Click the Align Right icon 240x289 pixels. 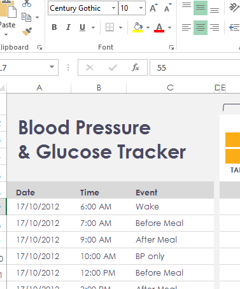click(215, 27)
